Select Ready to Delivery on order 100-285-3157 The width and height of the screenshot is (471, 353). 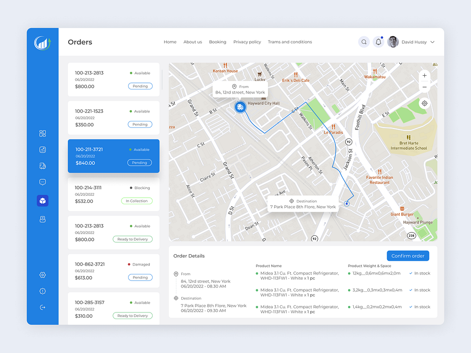point(133,315)
